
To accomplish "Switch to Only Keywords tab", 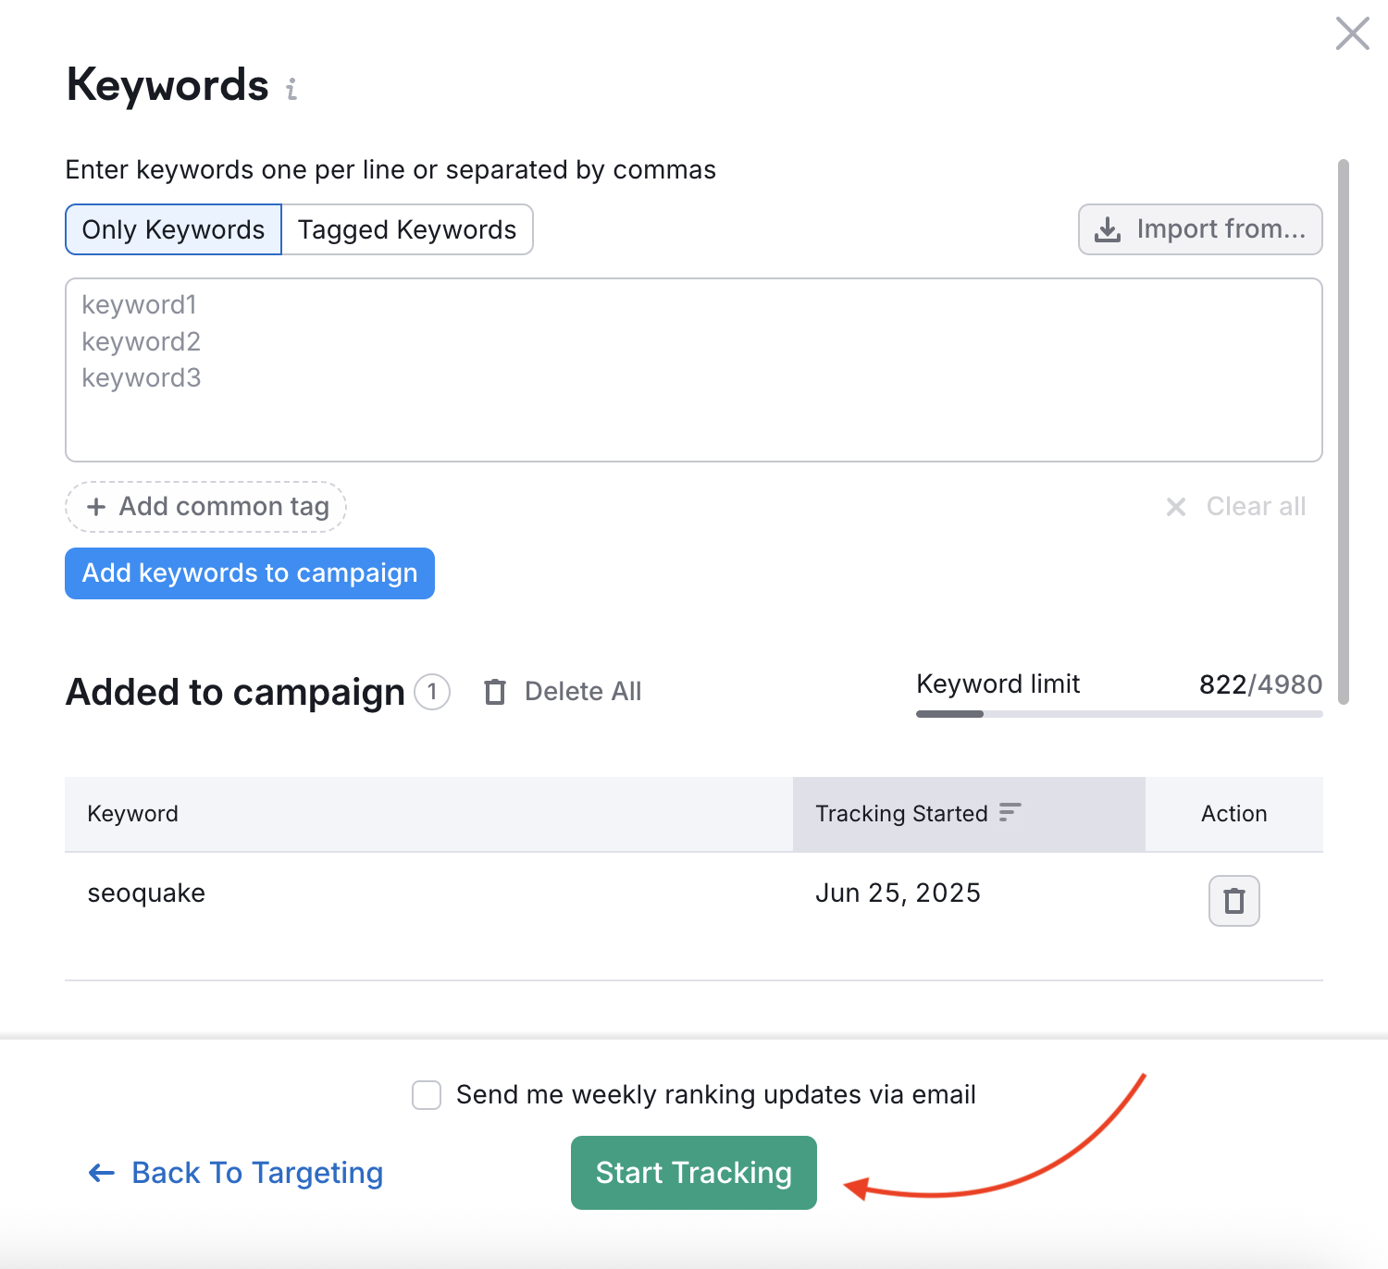I will [173, 229].
